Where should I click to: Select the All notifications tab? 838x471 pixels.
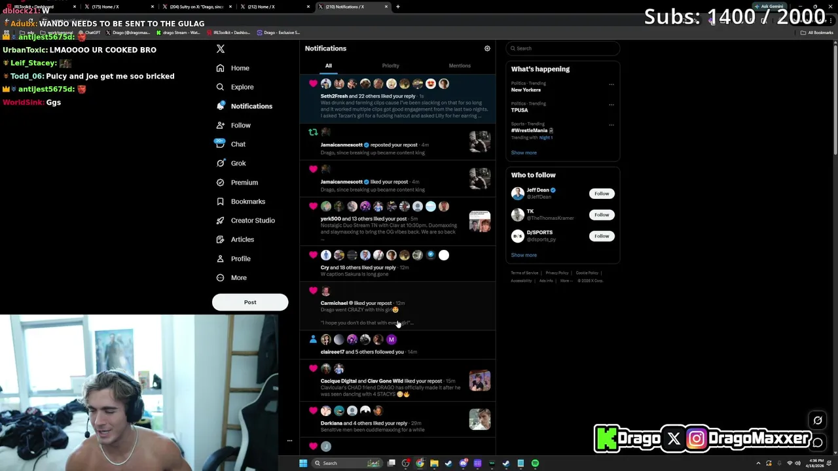tap(329, 65)
